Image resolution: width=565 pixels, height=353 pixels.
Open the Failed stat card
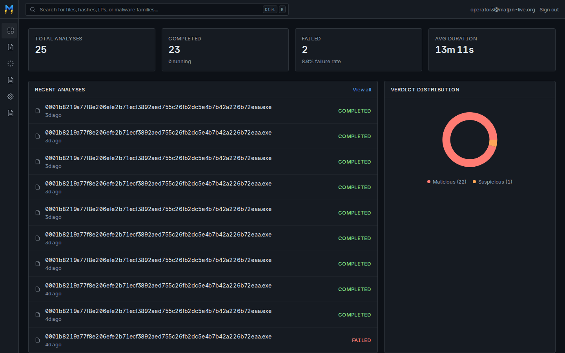point(359,50)
